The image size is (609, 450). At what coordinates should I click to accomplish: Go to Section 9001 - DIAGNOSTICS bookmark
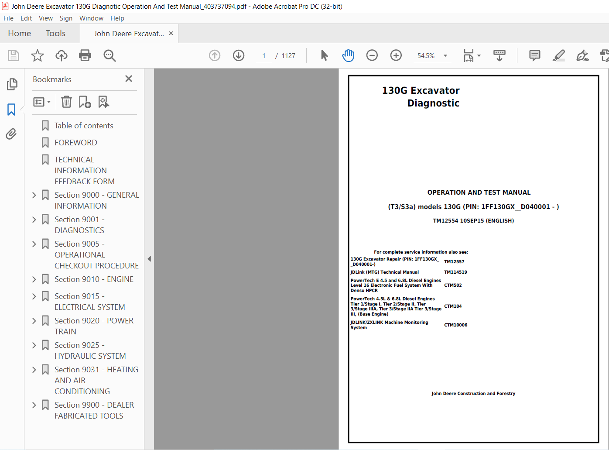[x=79, y=225]
